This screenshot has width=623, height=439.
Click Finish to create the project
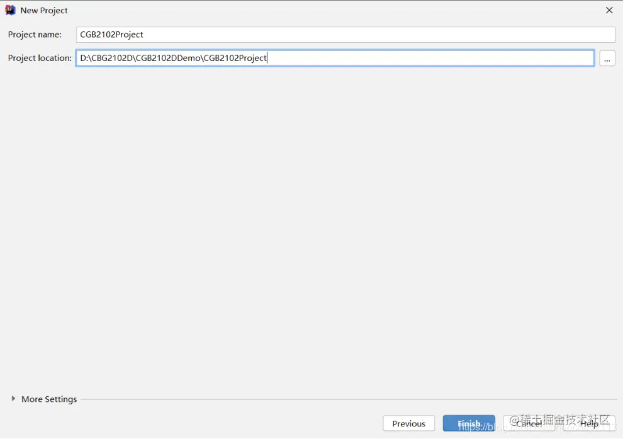coord(469,423)
